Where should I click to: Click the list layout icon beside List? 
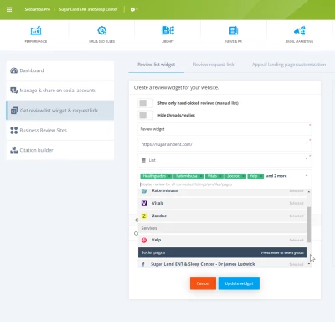[143, 160]
